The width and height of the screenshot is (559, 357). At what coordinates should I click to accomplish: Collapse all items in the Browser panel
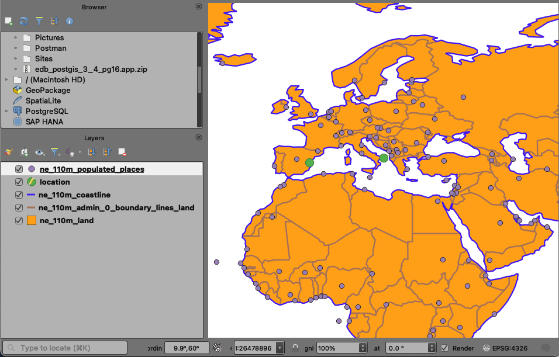point(54,21)
